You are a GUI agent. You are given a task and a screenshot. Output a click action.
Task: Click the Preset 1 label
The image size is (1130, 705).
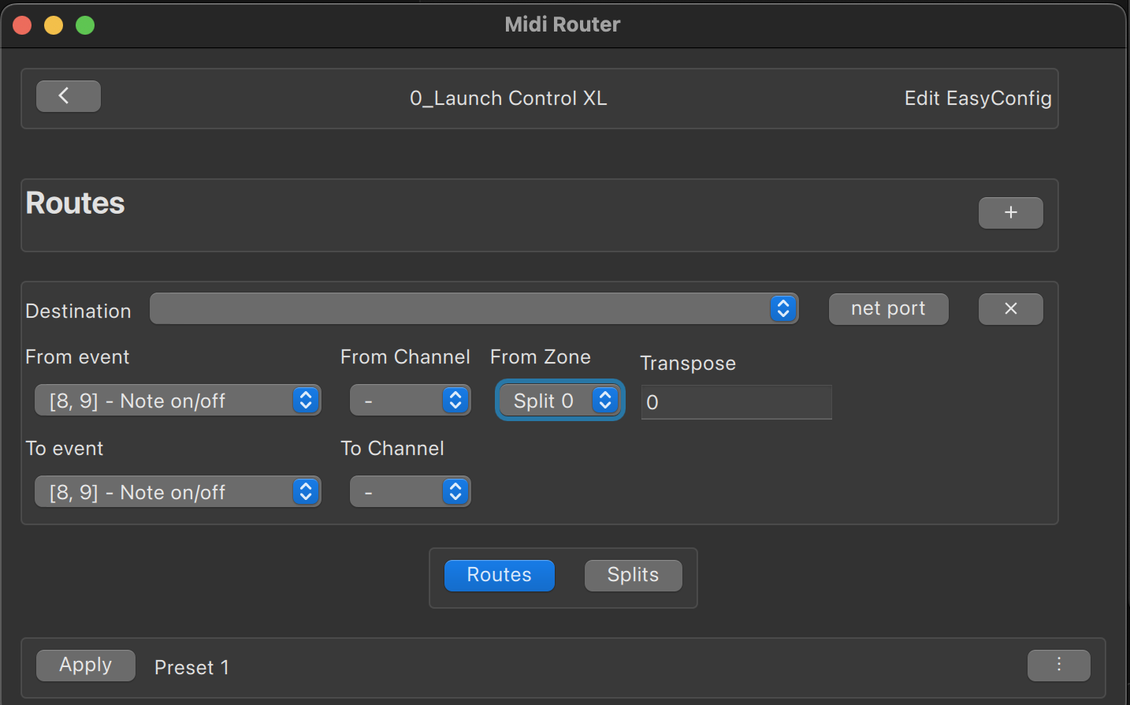pos(191,668)
